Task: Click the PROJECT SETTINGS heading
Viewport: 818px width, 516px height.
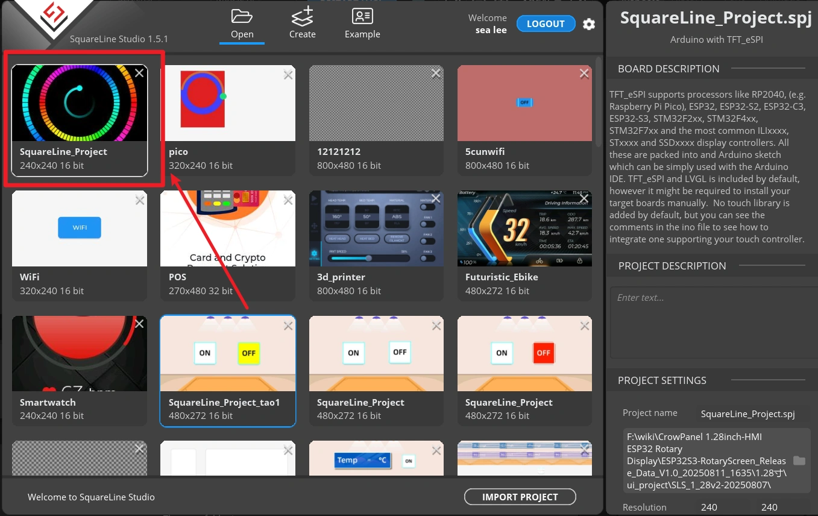Action: click(662, 380)
